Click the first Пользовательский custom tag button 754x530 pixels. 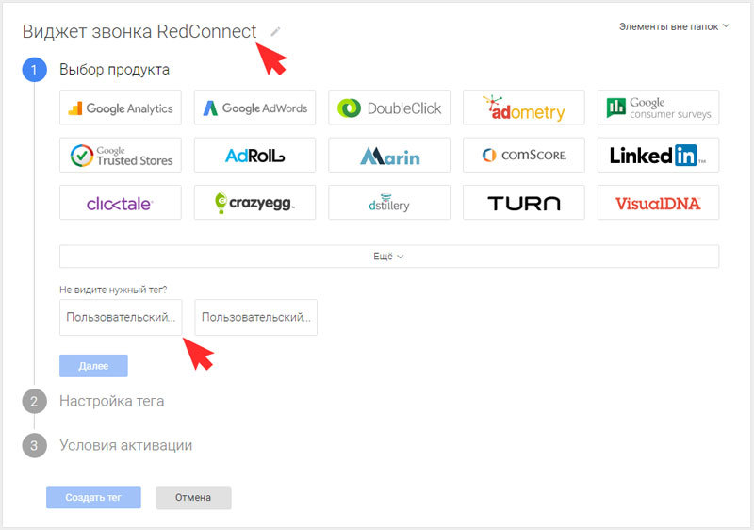pyautogui.click(x=121, y=318)
